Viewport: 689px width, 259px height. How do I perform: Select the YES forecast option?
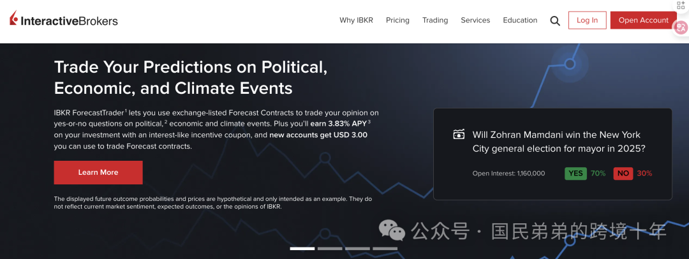pyautogui.click(x=575, y=174)
